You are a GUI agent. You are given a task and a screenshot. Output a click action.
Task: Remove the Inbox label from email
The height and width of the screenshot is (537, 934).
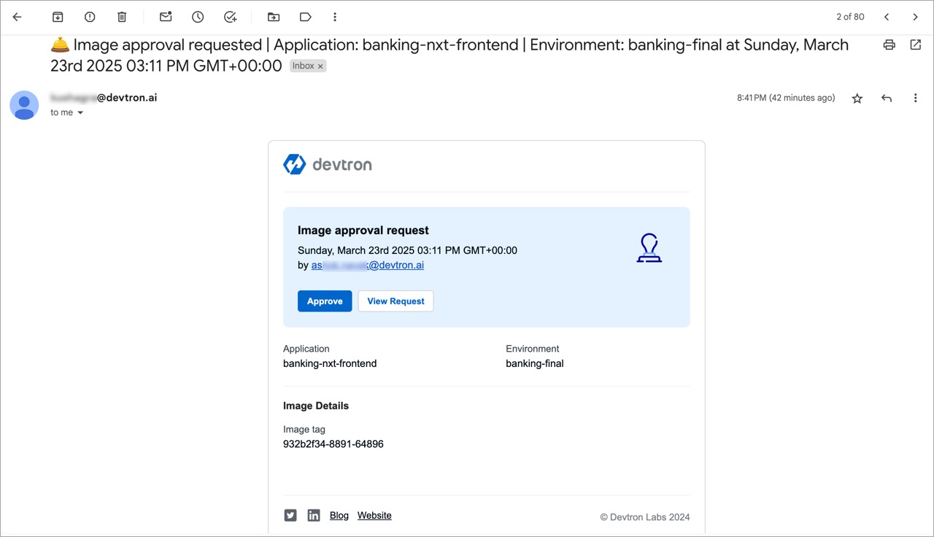point(320,66)
